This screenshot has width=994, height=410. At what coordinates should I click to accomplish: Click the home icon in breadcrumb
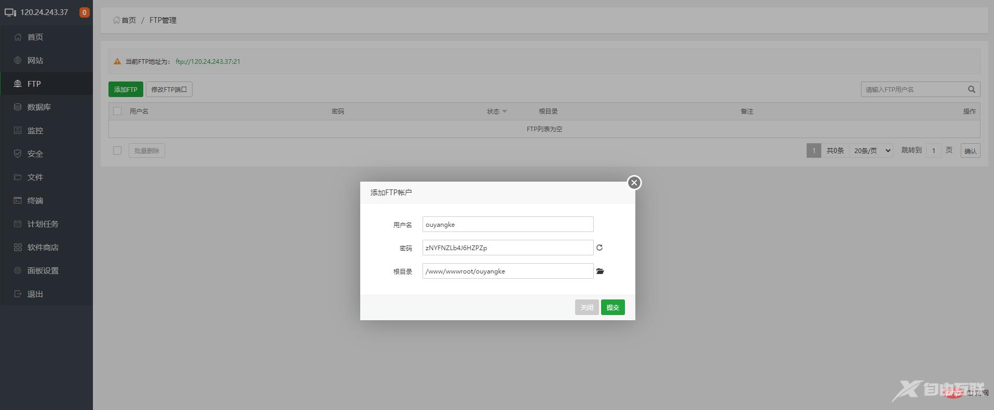coord(116,20)
